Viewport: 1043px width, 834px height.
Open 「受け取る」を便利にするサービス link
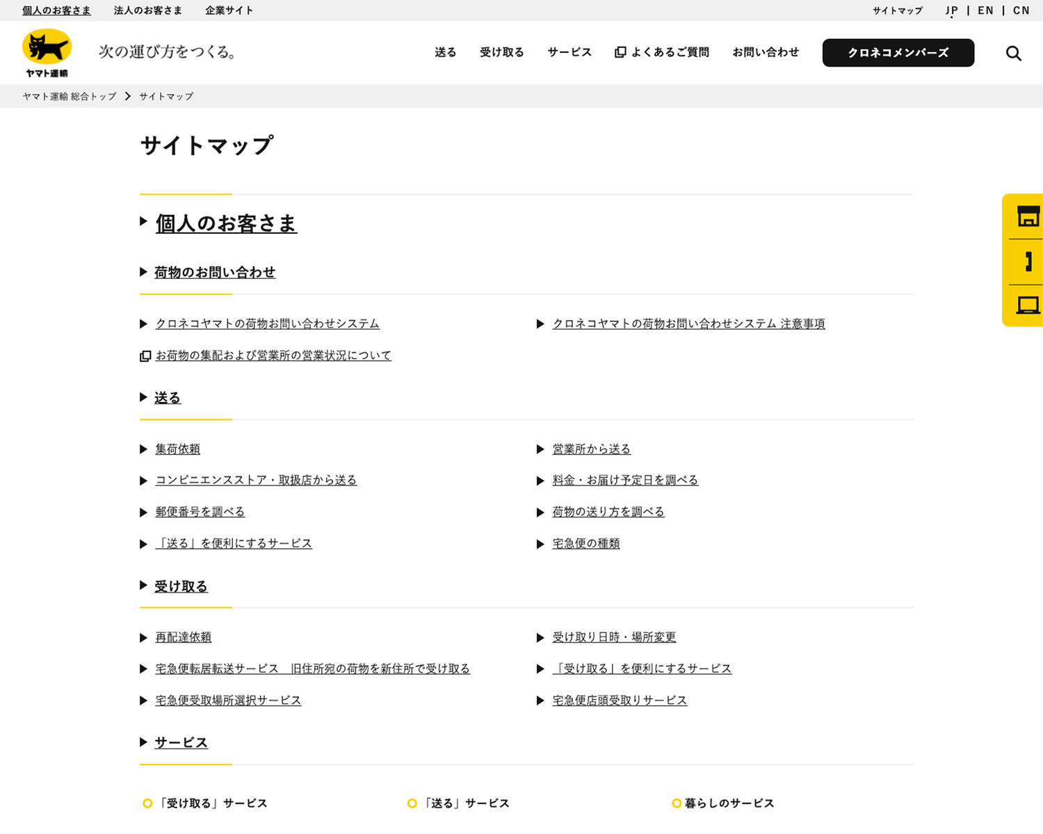[x=642, y=668]
